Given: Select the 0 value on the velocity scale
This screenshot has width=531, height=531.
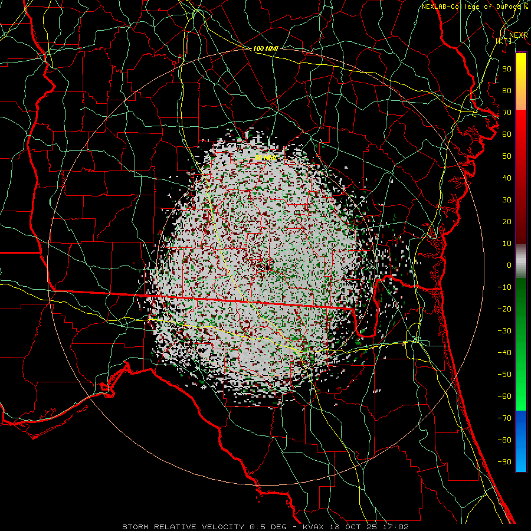Looking at the screenshot, I should point(509,265).
